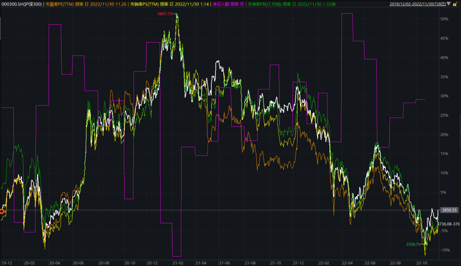Click the orange circle marker on left axis

2,211
